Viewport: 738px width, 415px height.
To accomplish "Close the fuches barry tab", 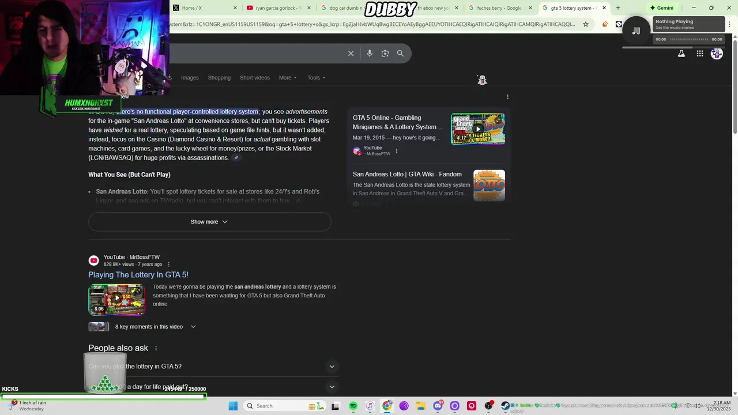I will pos(530,8).
